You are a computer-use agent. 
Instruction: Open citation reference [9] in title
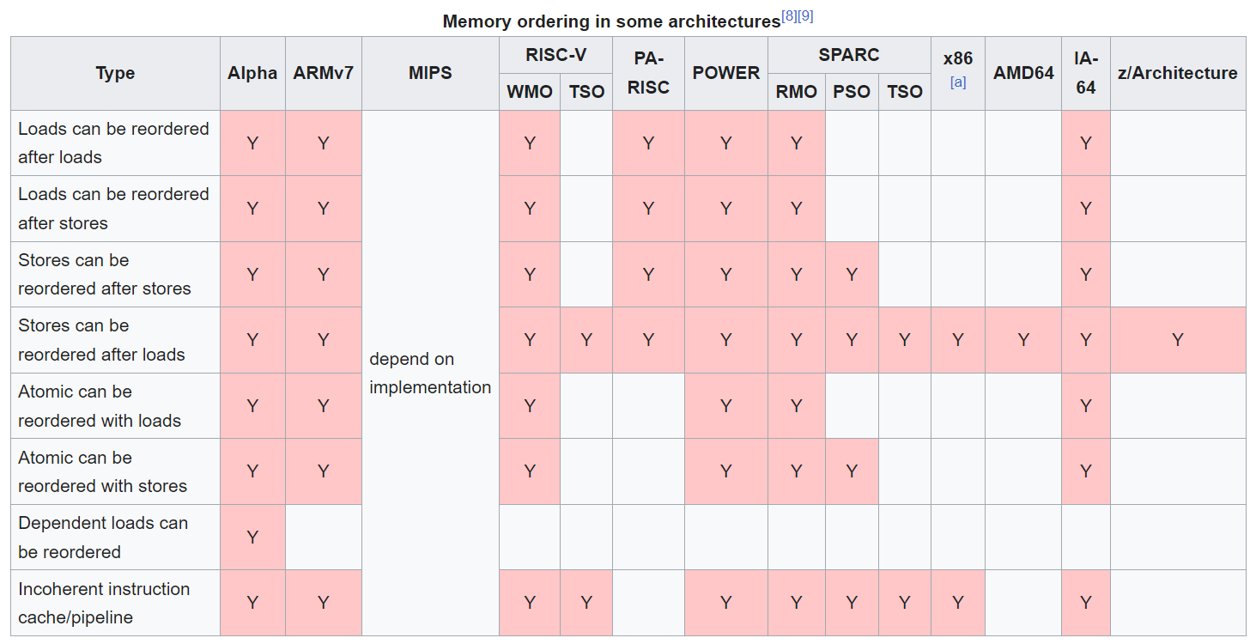pyautogui.click(x=805, y=15)
